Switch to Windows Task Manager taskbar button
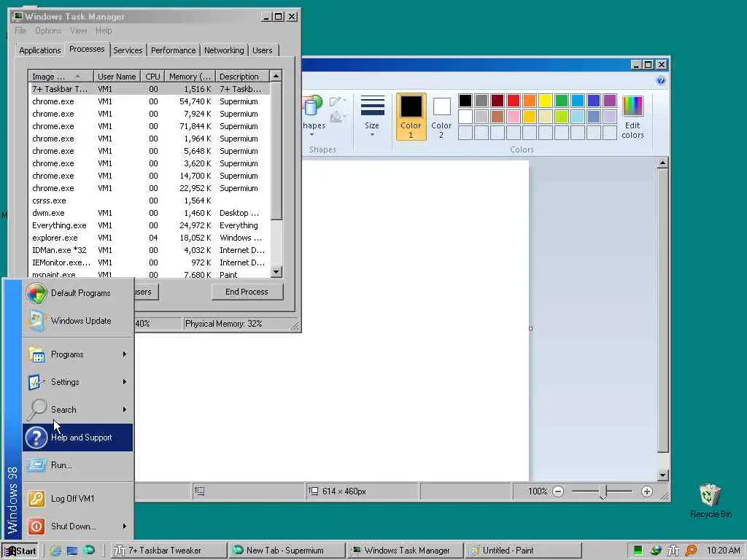 coord(405,551)
